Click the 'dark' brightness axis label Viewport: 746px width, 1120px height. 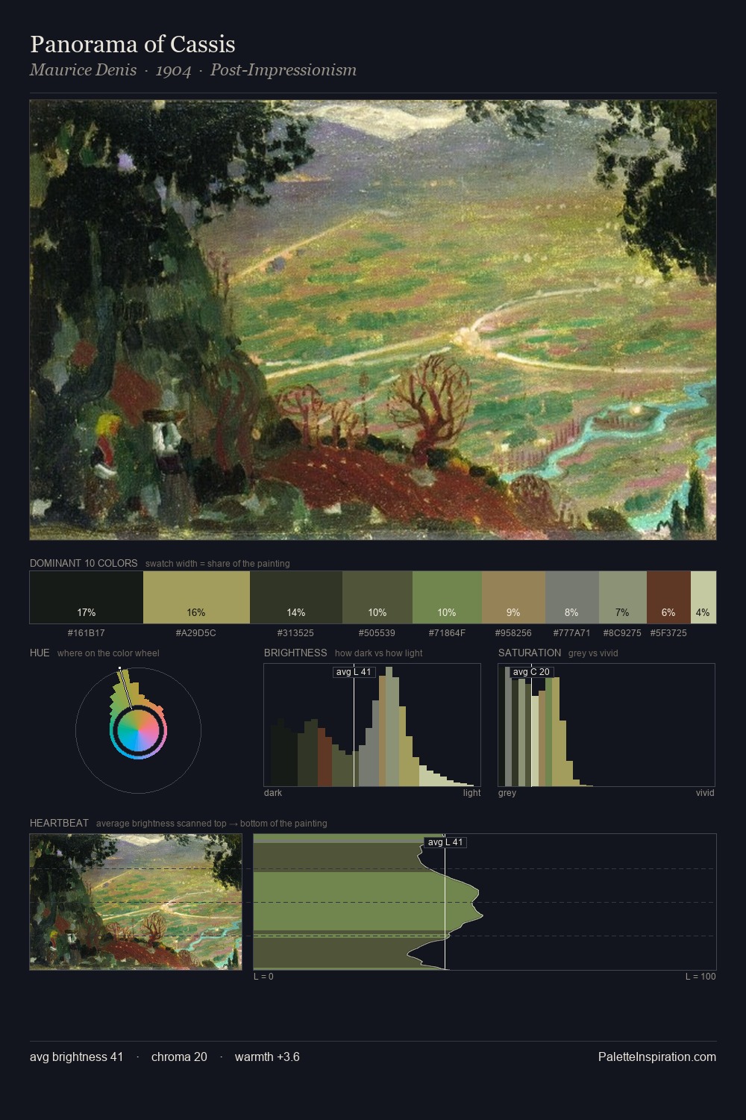click(x=273, y=793)
